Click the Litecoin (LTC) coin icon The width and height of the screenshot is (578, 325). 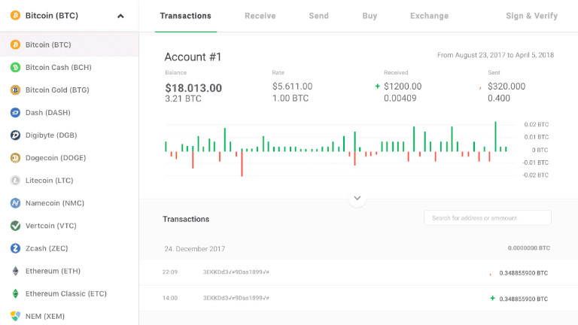click(15, 180)
